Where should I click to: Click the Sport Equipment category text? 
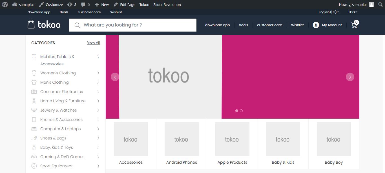coord(56,166)
